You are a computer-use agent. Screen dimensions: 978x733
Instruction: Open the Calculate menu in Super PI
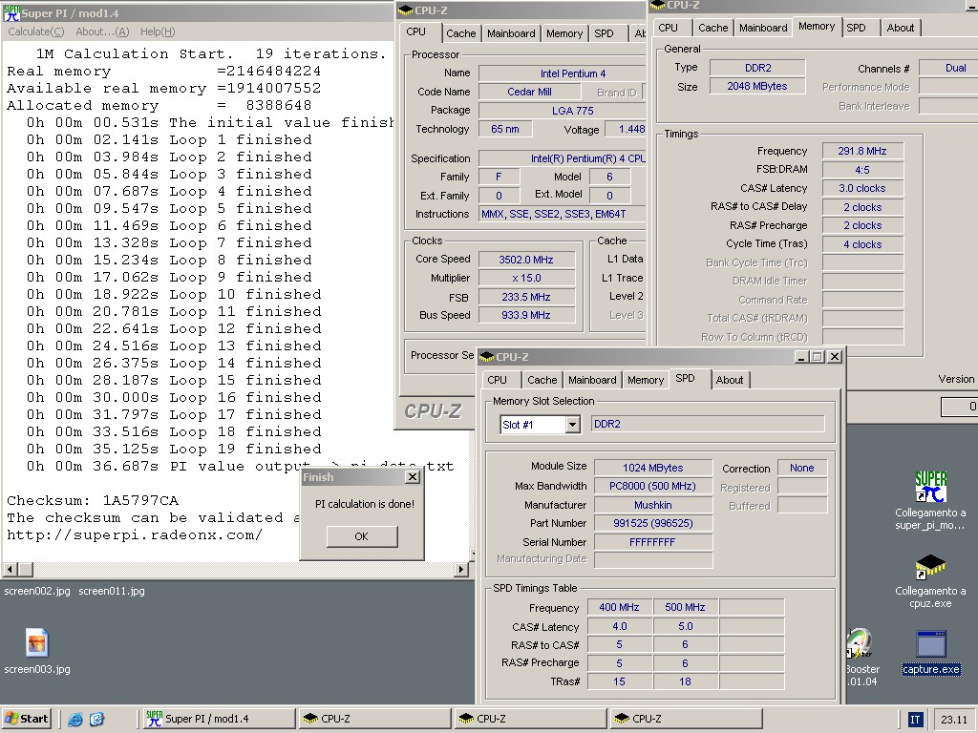point(36,31)
